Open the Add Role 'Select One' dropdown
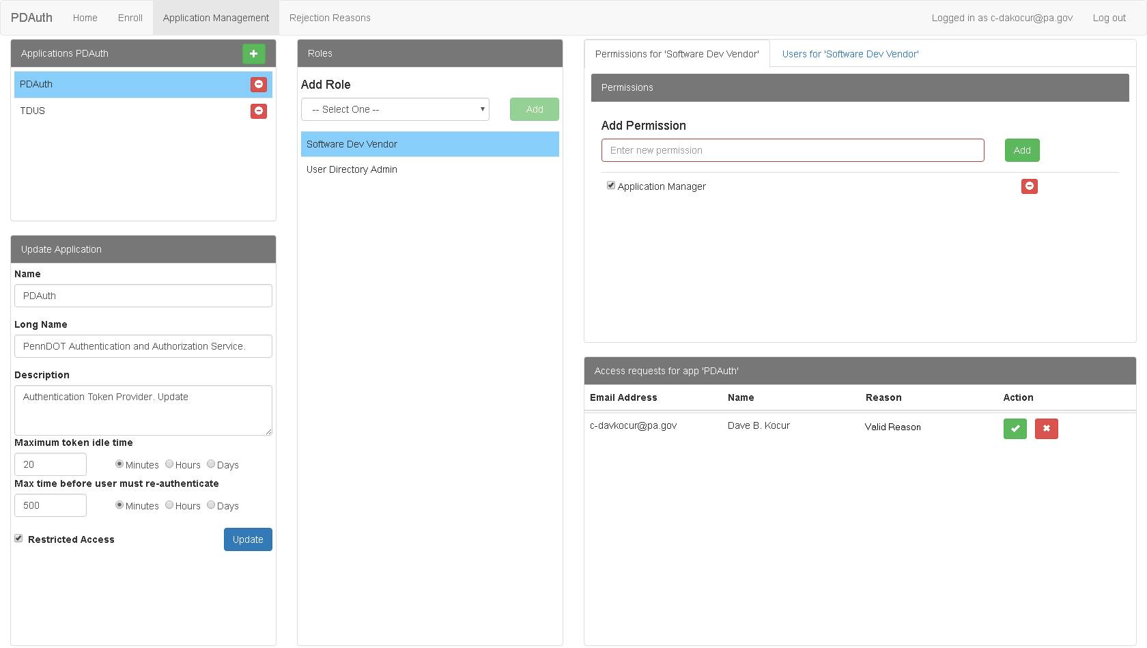1147x648 pixels. tap(395, 109)
